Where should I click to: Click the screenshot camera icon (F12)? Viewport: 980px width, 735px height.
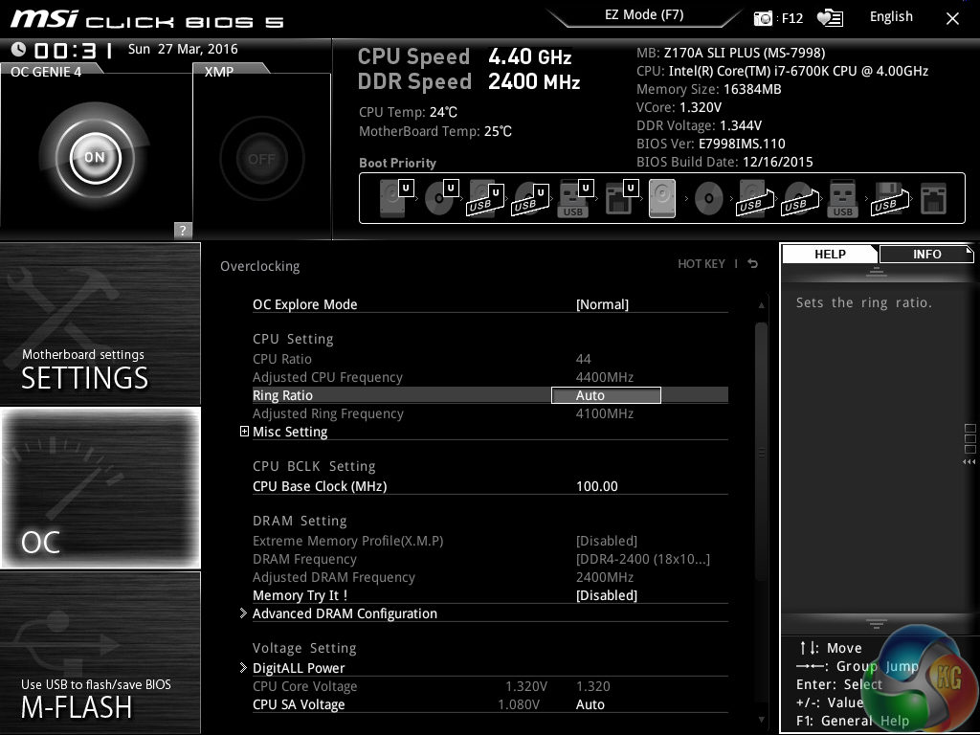pyautogui.click(x=763, y=18)
